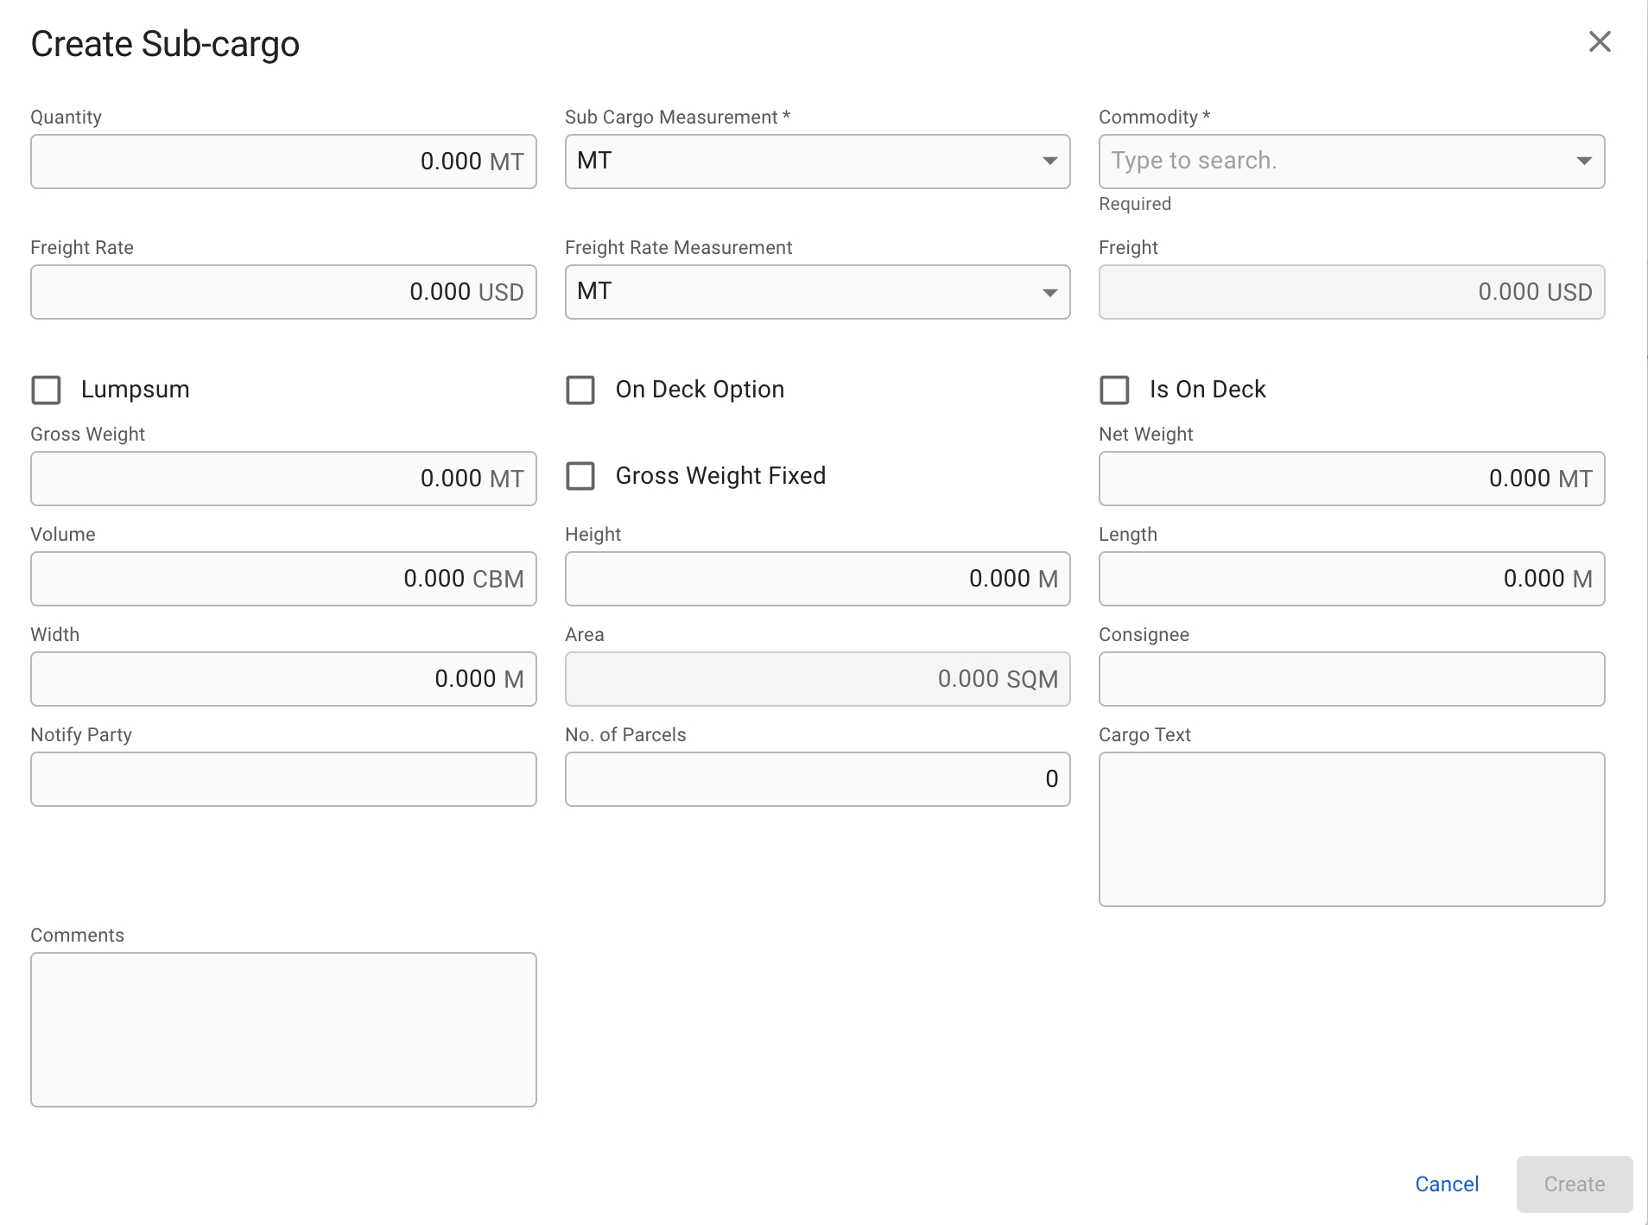This screenshot has width=1648, height=1225.
Task: Select the Gross Weight input
Action: pos(283,479)
